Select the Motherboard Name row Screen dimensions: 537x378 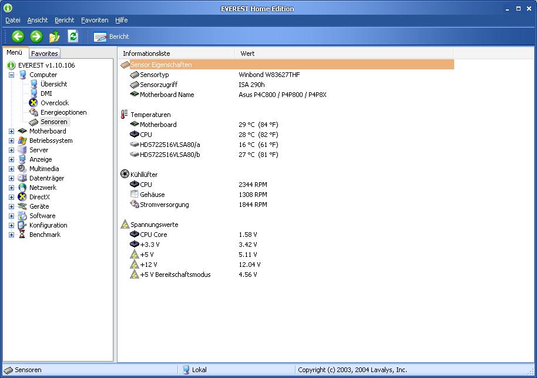(287, 95)
